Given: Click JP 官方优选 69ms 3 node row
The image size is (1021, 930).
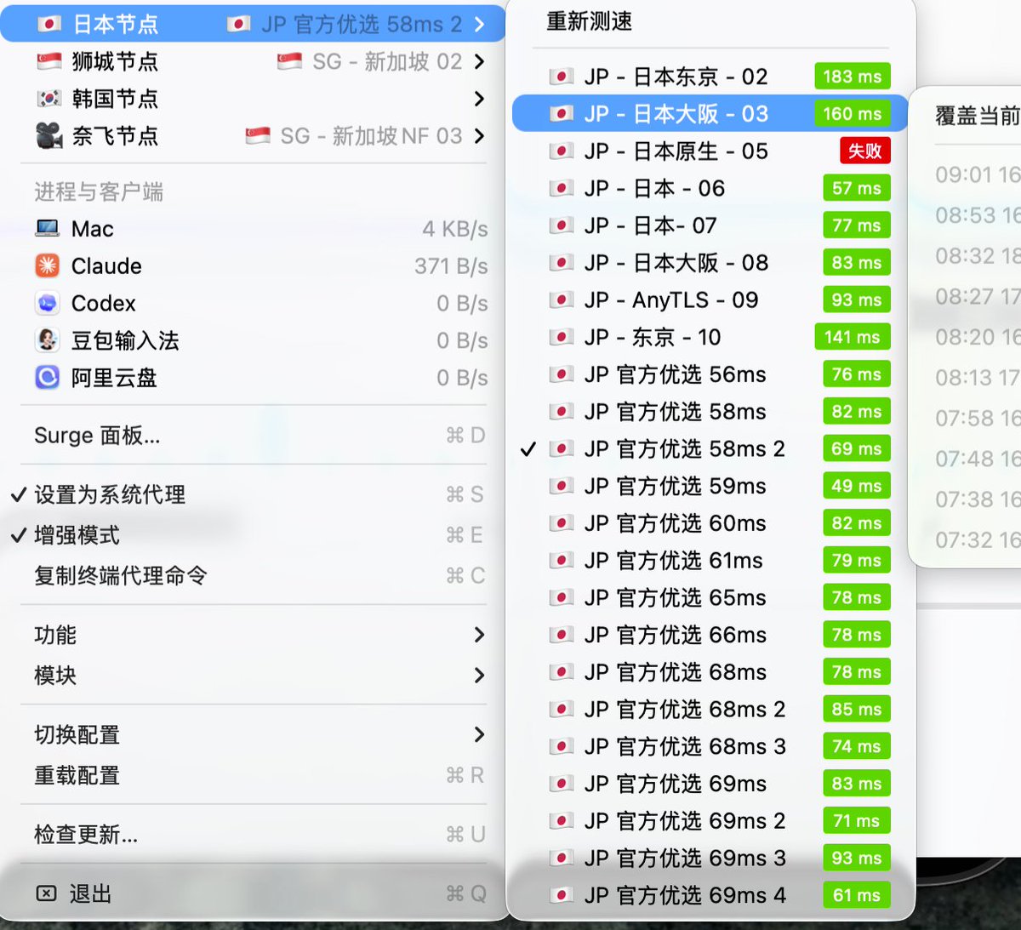Looking at the screenshot, I should [x=710, y=858].
